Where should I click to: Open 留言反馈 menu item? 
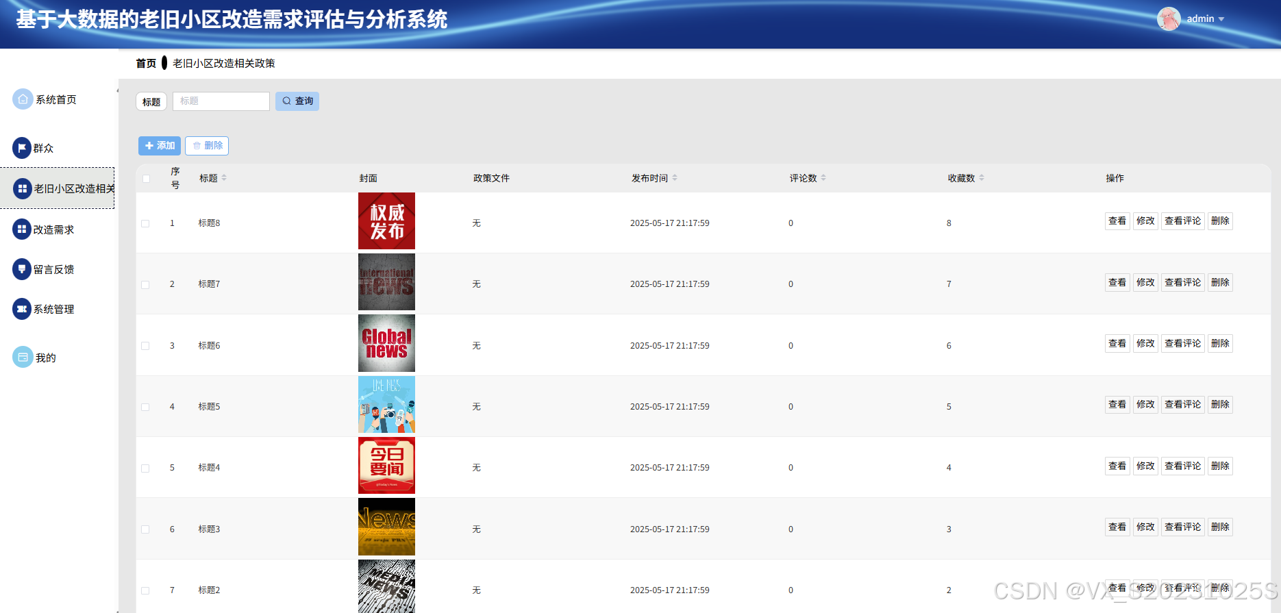(x=58, y=269)
